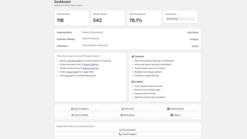
Task: Follow the Search Analytics link in steps
Action: tap(91, 68)
